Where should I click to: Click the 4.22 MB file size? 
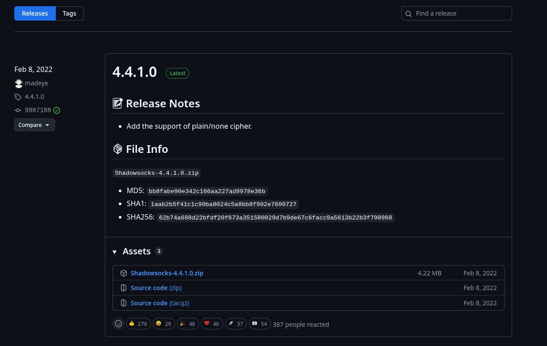click(430, 273)
